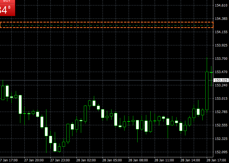Select the 154.385 price axis value
Viewport: 229px width, 163px height.
pos(221,19)
